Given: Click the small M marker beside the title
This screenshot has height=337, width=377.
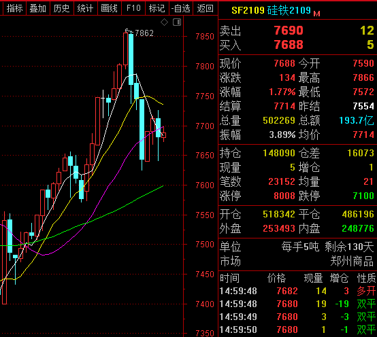Looking at the screenshot, I should (317, 14).
